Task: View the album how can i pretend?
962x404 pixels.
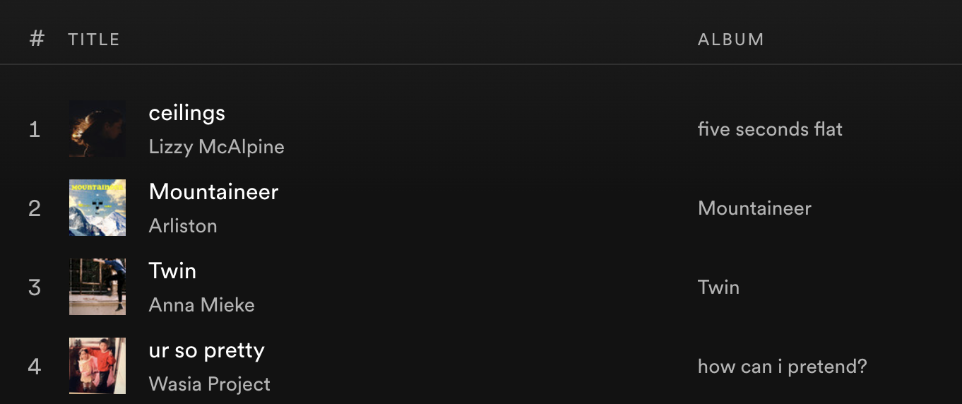Action: [x=782, y=367]
